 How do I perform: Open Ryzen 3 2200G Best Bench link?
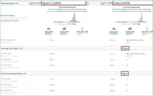52,9
